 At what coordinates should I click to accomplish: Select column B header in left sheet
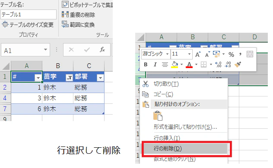pyautogui.click(x=58, y=66)
